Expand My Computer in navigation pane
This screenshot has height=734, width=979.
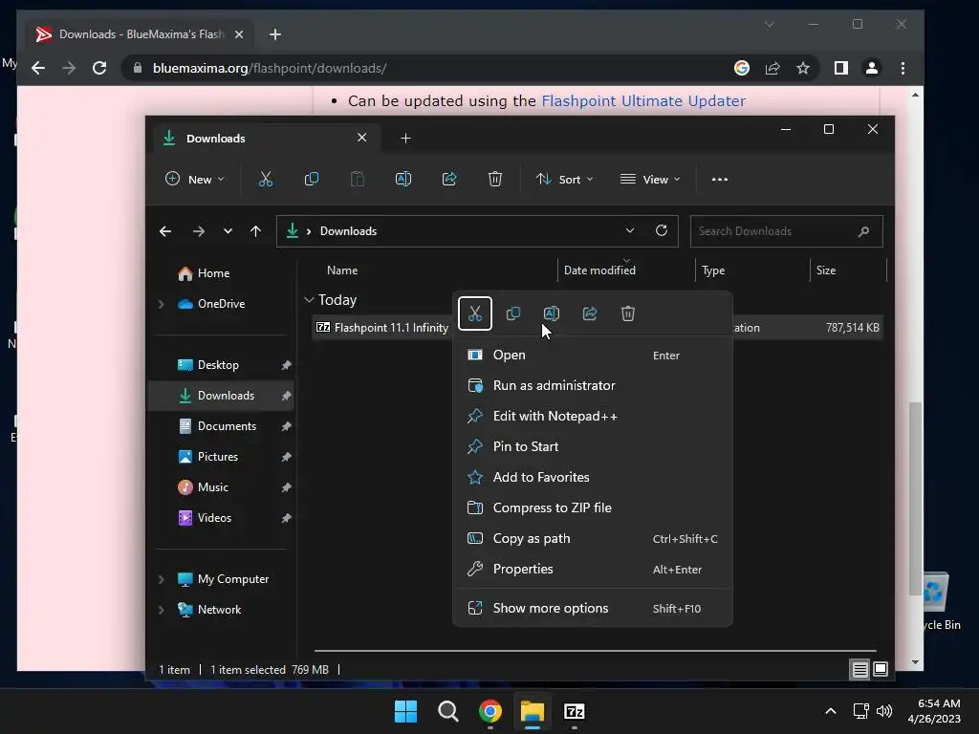(x=161, y=579)
